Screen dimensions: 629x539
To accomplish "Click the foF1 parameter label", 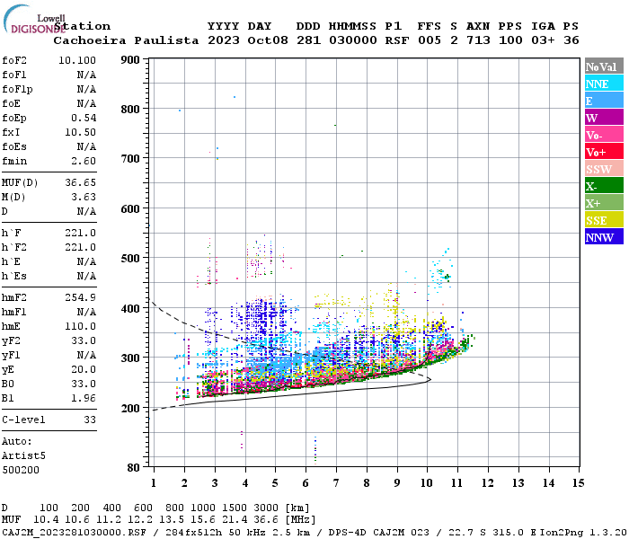I will pos(14,75).
